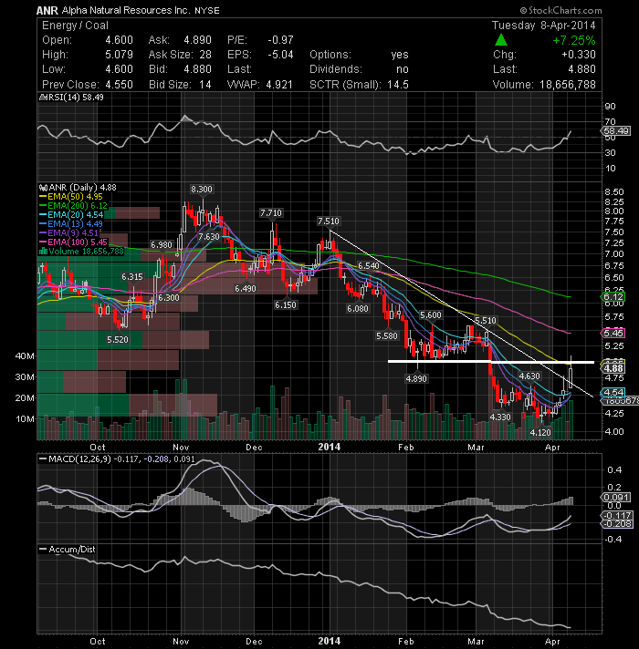Click the Energy / Coal sector label

point(75,26)
